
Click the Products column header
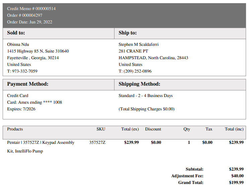[15, 129]
